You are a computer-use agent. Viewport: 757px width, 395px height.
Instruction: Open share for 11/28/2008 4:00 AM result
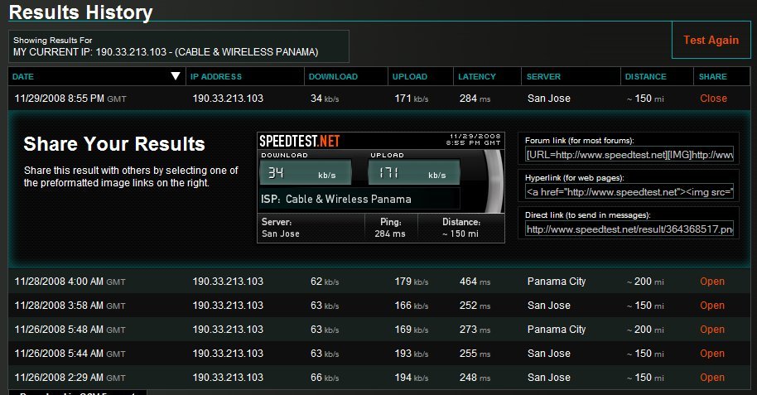(712, 281)
